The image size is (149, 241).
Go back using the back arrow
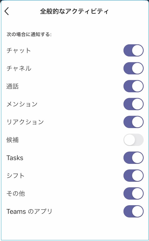[7, 11]
